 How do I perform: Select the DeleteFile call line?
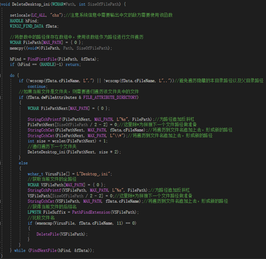(62, 234)
